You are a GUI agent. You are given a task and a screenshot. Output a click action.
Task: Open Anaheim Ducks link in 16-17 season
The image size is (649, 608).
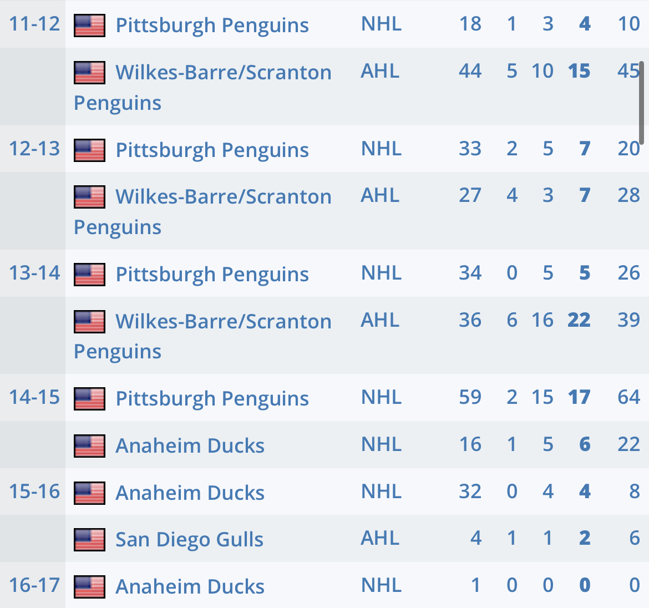(190, 587)
